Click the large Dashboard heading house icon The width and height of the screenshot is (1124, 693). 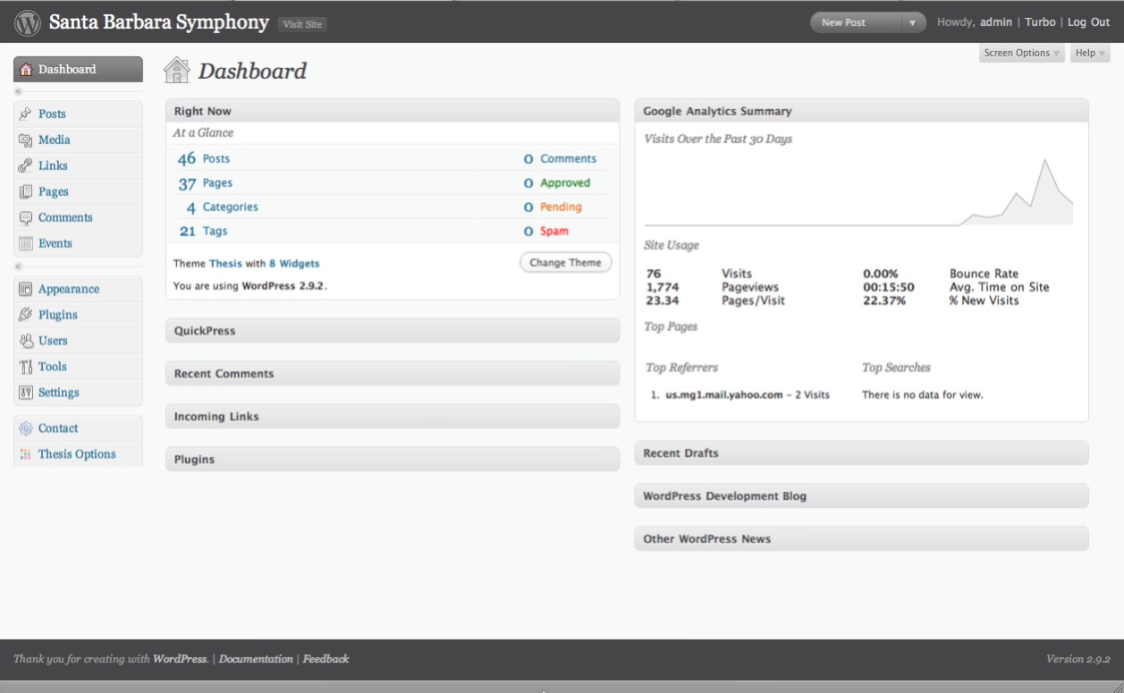(x=177, y=71)
